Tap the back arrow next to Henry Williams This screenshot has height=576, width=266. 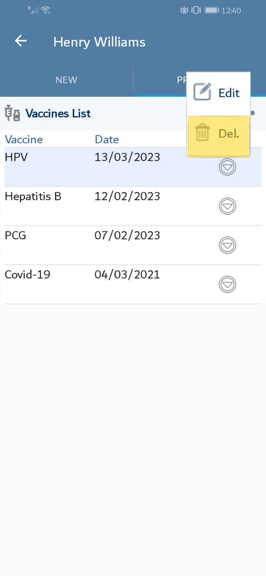[21, 41]
